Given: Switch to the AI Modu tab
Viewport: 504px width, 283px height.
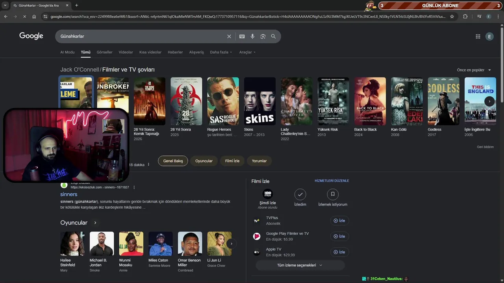Looking at the screenshot, I should pos(67,52).
